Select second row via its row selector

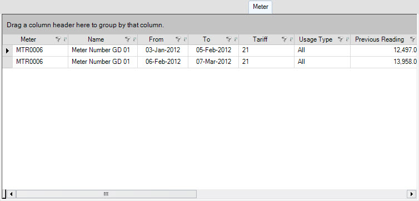[7, 62]
